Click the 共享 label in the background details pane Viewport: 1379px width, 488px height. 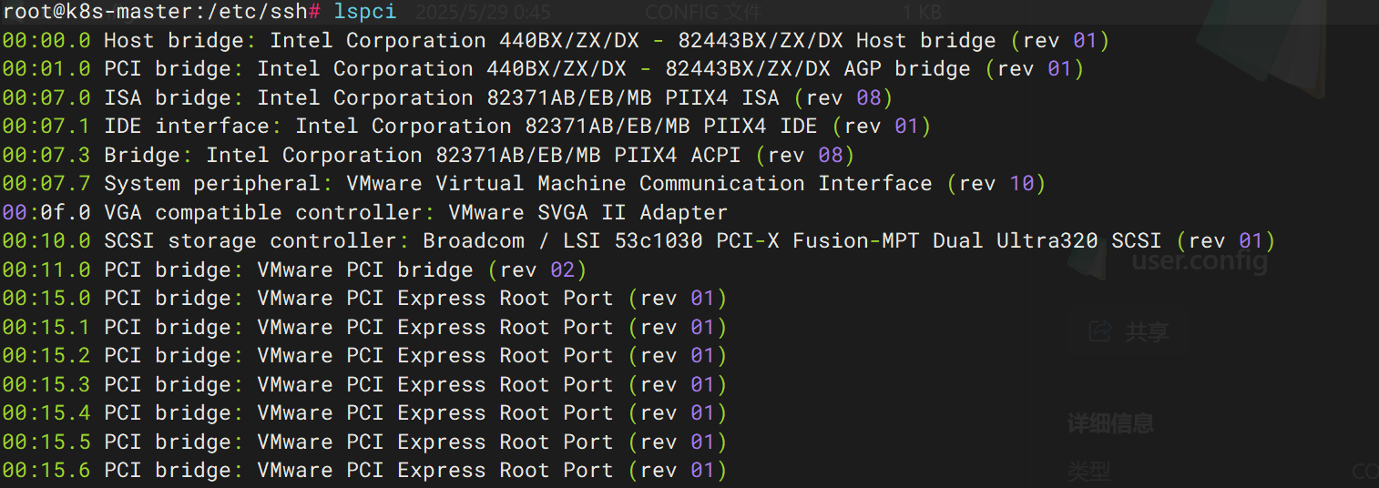click(1147, 332)
